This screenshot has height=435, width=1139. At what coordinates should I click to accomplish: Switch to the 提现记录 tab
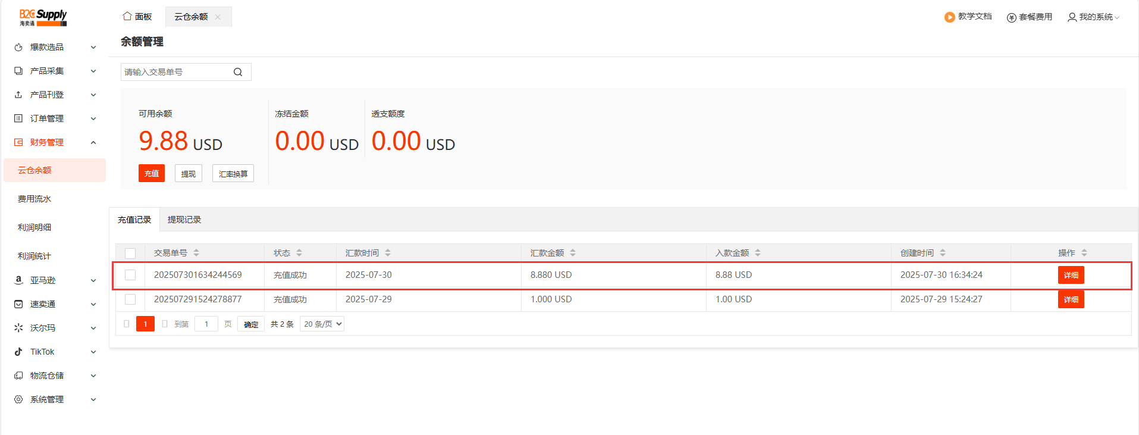[184, 220]
